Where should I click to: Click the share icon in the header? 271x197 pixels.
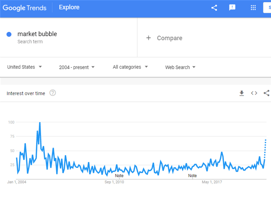point(214,8)
